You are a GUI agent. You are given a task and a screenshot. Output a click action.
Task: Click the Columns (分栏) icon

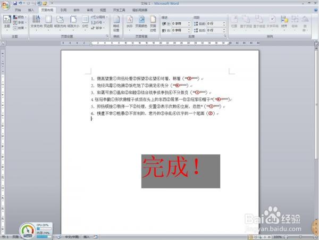coord(85,21)
